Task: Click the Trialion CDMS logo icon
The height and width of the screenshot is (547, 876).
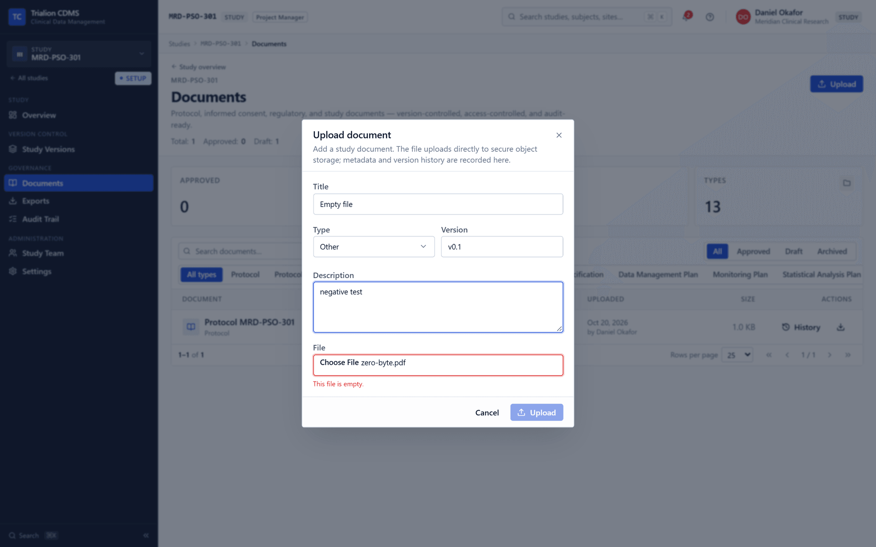Action: click(x=17, y=17)
